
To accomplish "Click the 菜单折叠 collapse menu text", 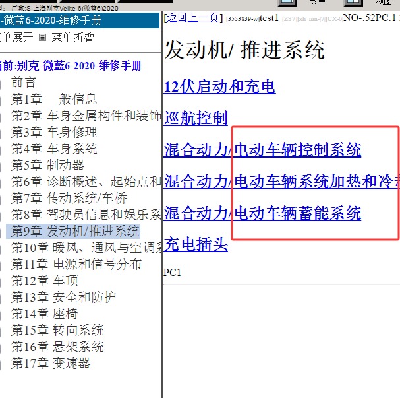I will [73, 38].
